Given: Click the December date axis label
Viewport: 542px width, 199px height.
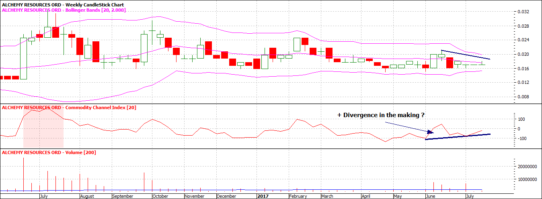Looking at the screenshot, I should point(226,197).
